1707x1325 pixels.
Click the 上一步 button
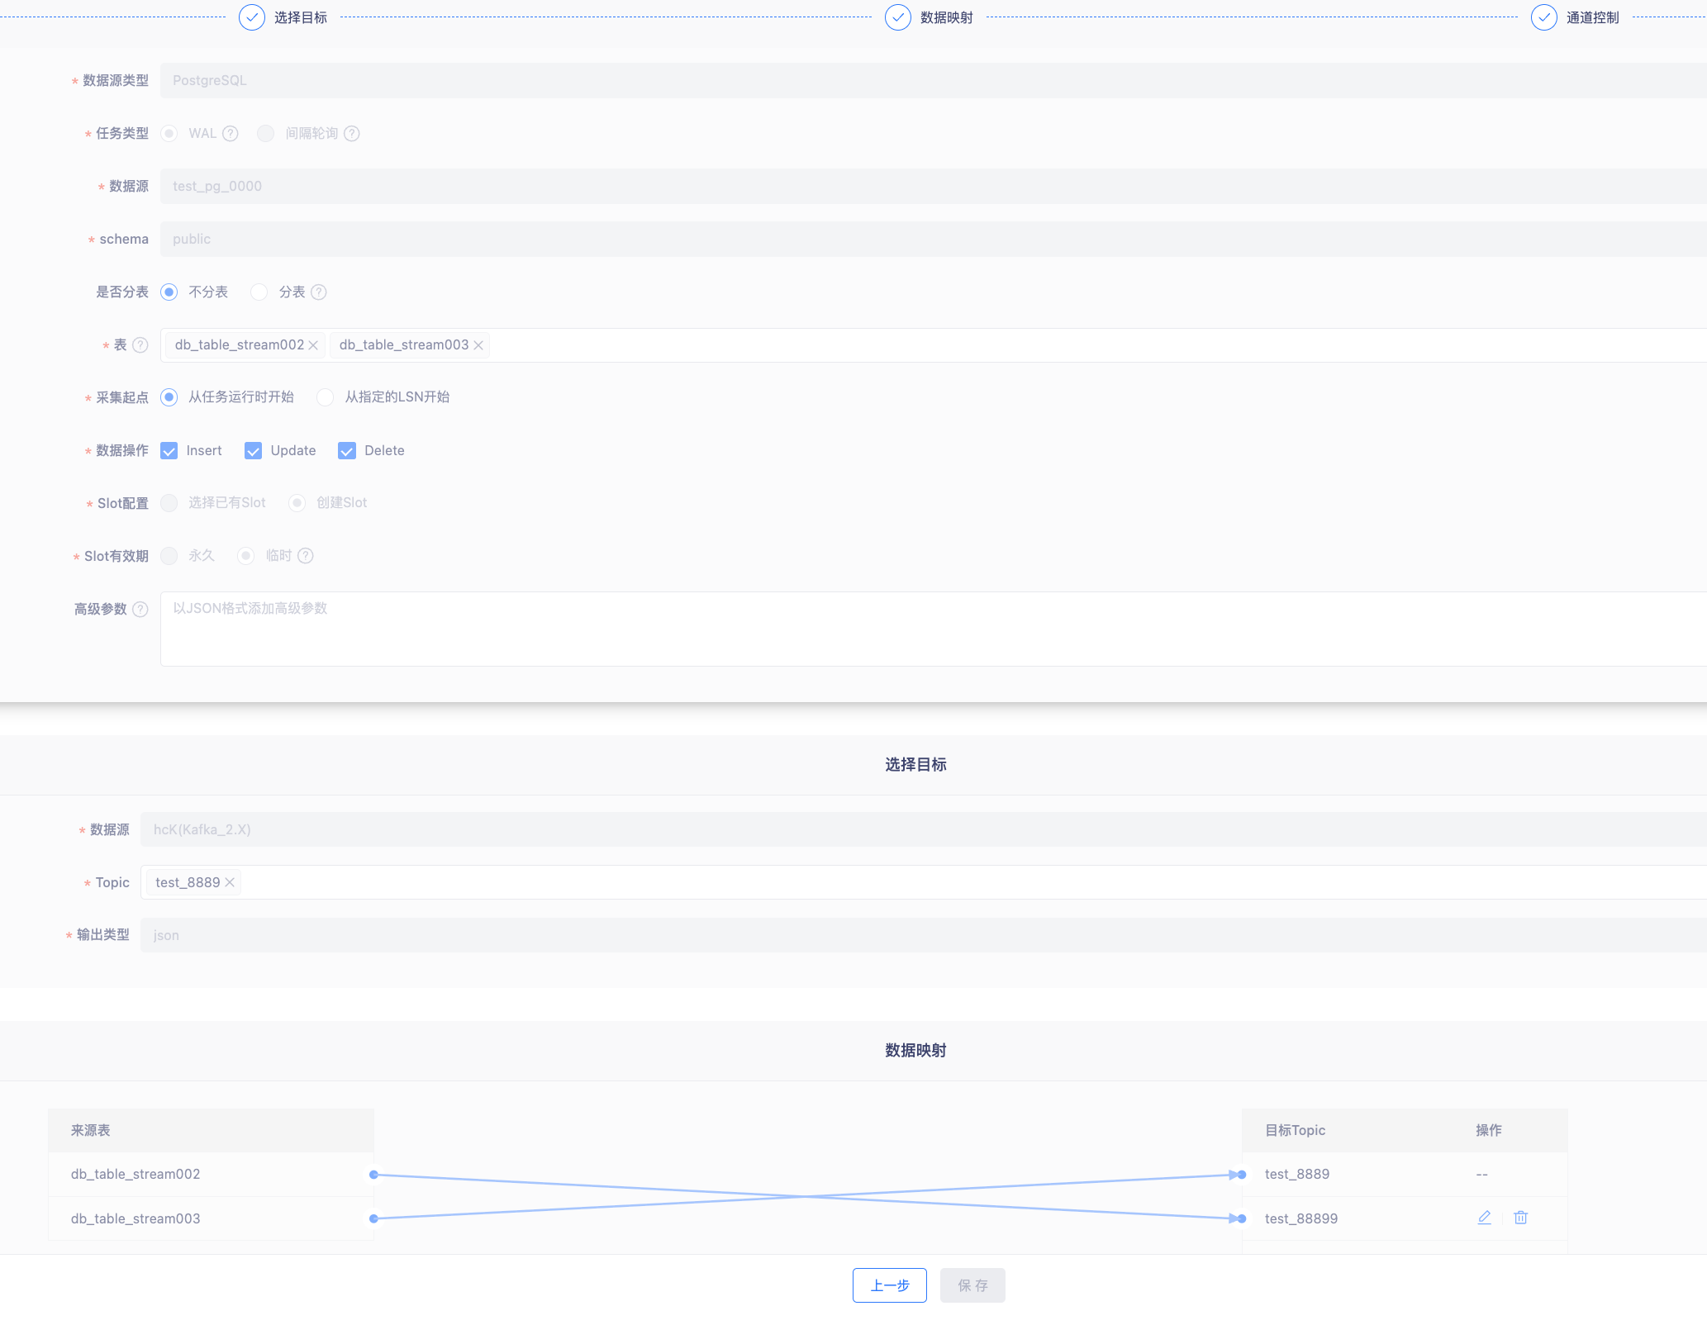889,1285
